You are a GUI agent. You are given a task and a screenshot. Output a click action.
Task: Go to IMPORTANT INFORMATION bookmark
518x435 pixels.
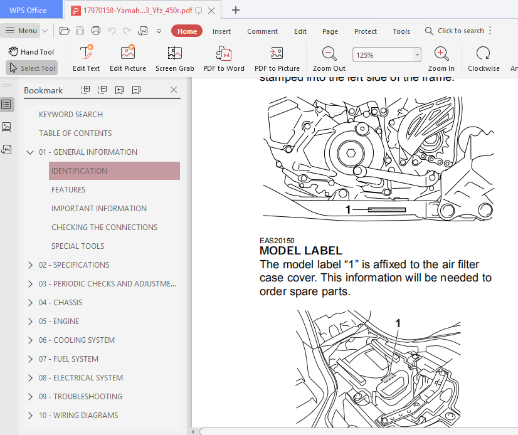99,209
